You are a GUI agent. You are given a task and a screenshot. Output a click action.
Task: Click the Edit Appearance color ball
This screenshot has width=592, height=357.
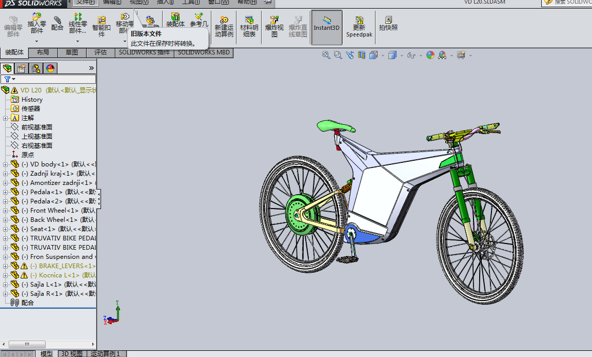click(430, 55)
